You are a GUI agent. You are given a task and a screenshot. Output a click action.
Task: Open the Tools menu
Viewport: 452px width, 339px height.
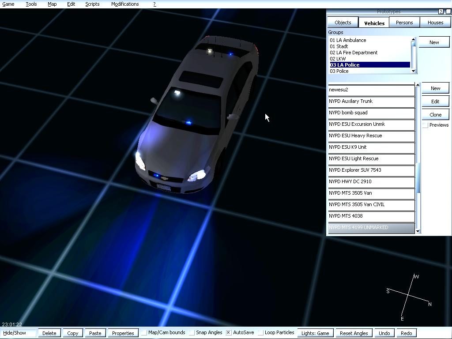coord(31,4)
